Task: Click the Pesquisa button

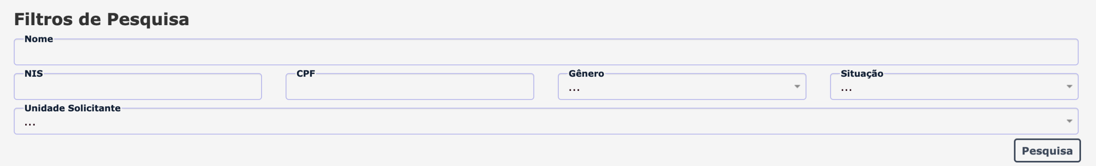Action: pyautogui.click(x=1047, y=151)
